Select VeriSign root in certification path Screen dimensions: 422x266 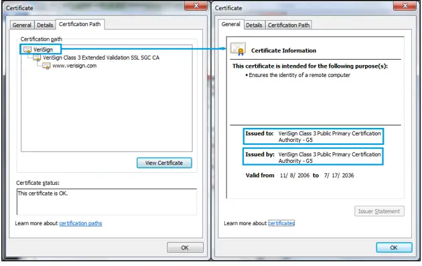point(43,50)
